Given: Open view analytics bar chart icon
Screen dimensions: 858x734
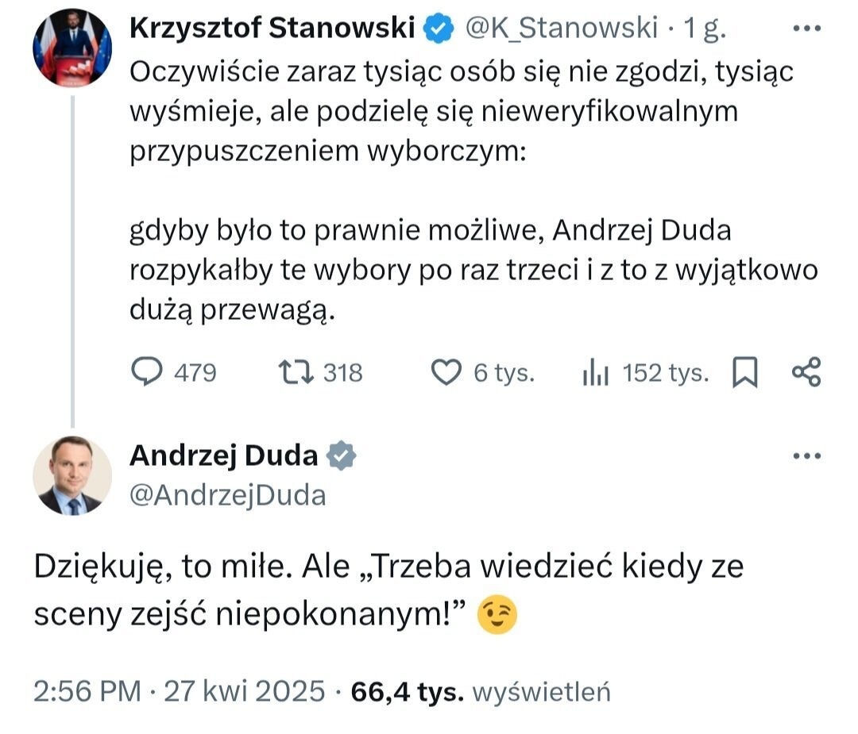Looking at the screenshot, I should point(595,372).
